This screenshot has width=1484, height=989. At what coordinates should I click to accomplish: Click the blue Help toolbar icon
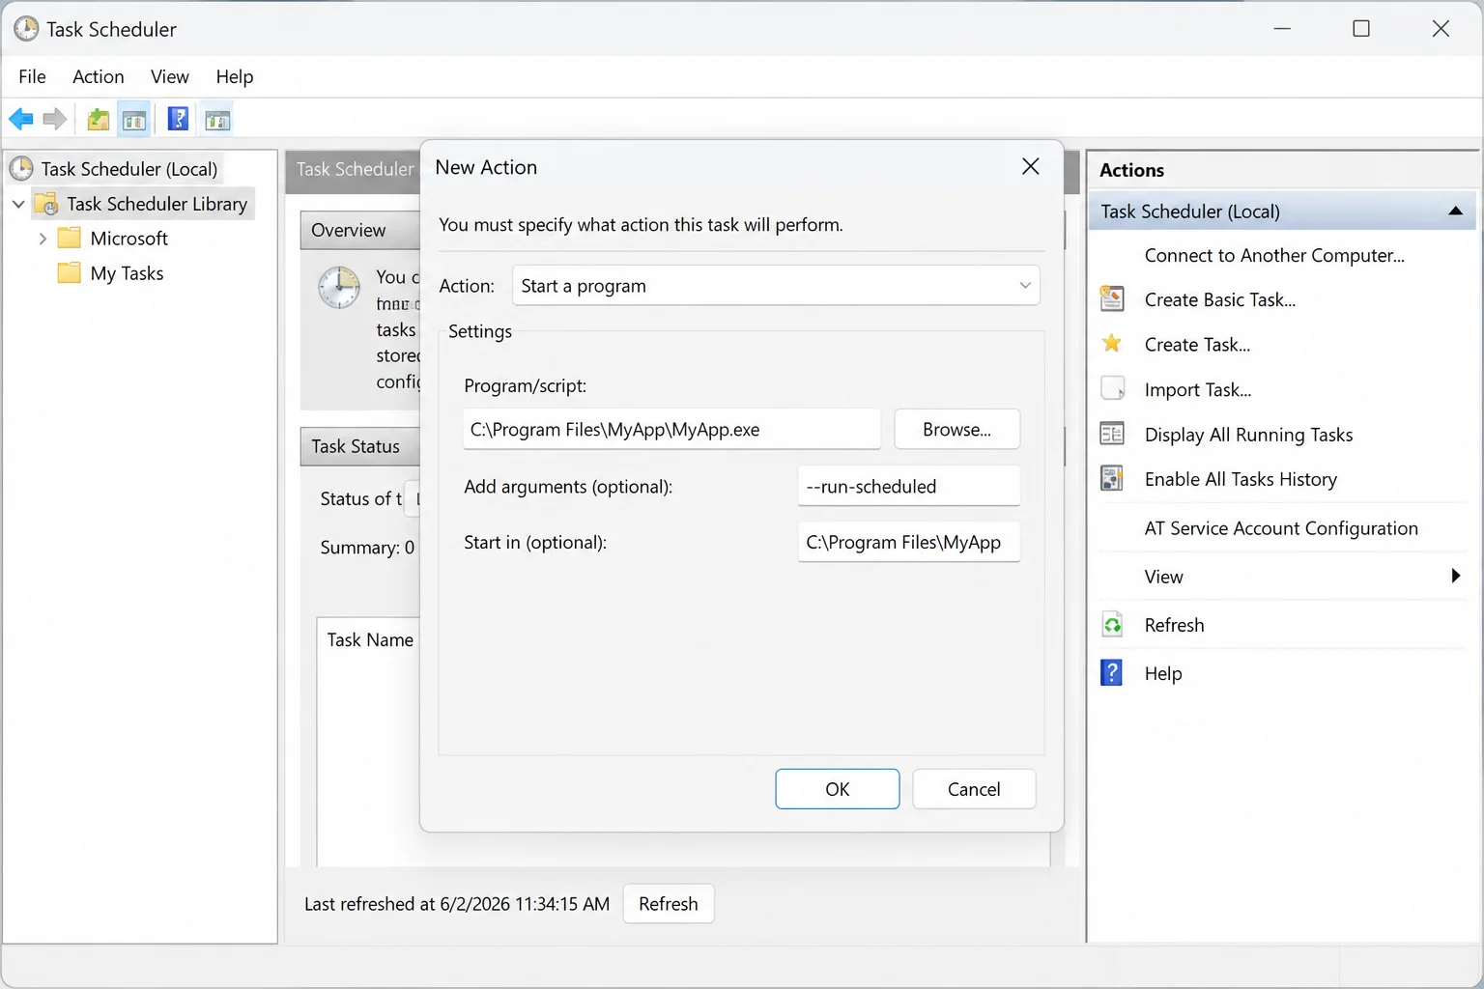tap(178, 119)
